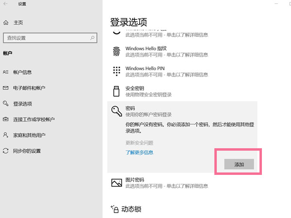Click the fingerprint icon for Windows Hello 指纹
The width and height of the screenshot is (291, 218).
116,51
